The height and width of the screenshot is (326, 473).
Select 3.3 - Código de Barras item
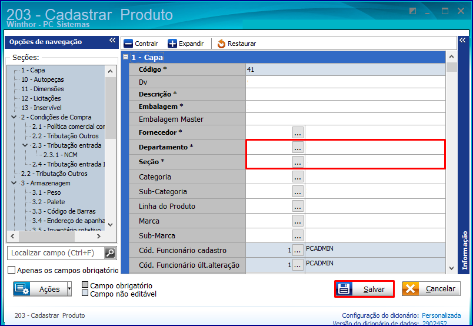click(64, 211)
